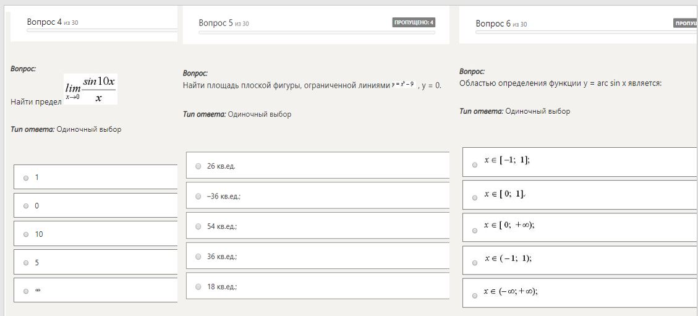698x316 pixels.
Task: Pick the x ∈ [0; +∞) domain option
Action: 475,230
